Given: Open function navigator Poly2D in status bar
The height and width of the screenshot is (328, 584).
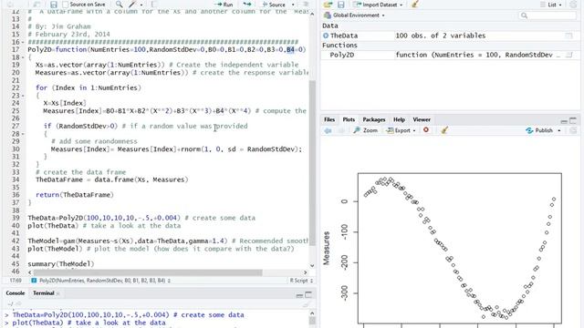Looking at the screenshot, I should pos(101,281).
